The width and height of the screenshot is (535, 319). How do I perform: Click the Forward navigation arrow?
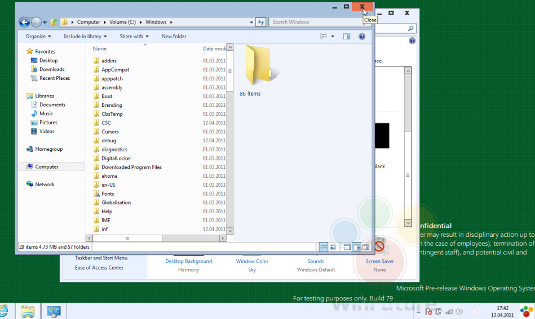36,22
